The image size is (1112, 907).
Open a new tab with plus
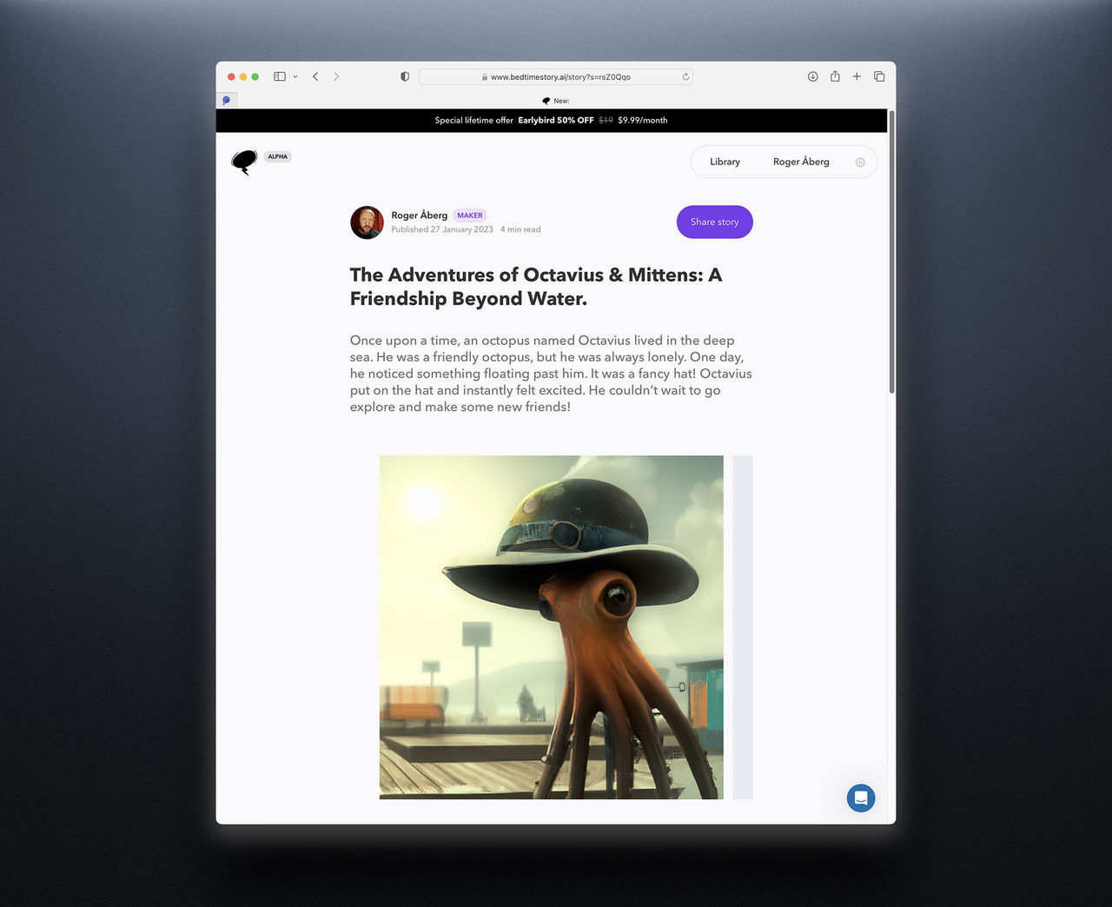tap(857, 76)
